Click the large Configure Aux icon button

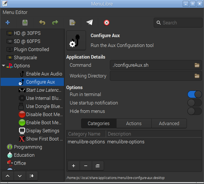click(x=76, y=40)
